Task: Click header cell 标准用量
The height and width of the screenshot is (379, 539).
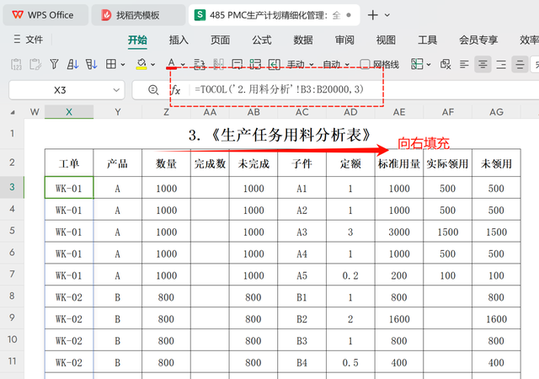Action: pyautogui.click(x=399, y=163)
